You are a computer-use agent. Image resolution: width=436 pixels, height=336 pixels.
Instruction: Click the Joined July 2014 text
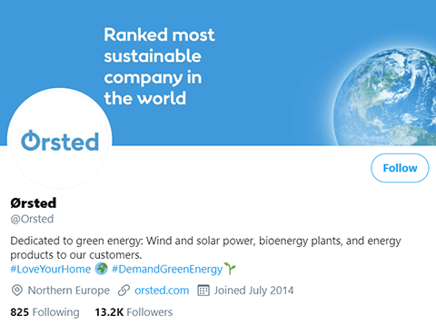pos(253,291)
